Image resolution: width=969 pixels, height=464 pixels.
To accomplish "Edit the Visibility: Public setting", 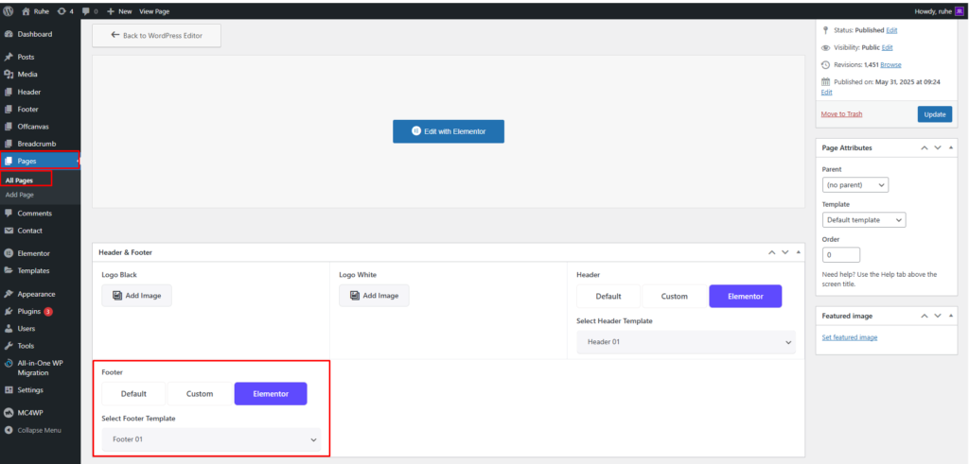I will click(887, 47).
